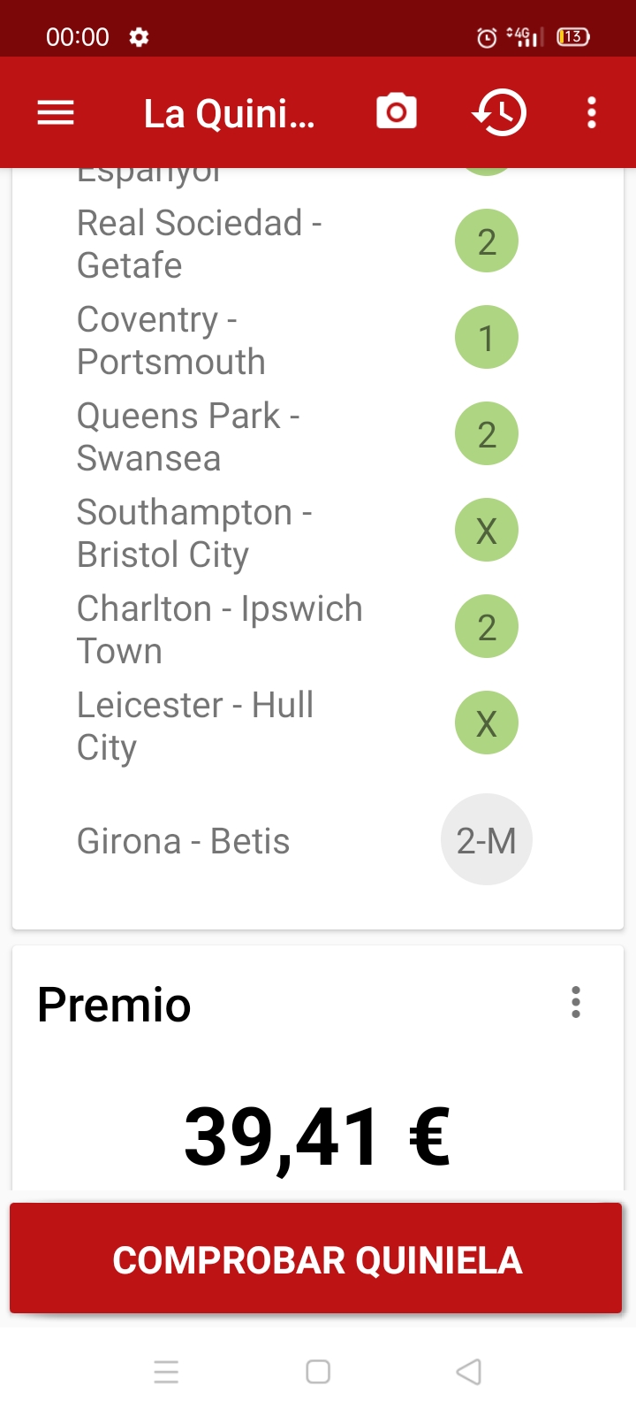Tap the camera scan icon
The width and height of the screenshot is (636, 1415).
point(397,112)
